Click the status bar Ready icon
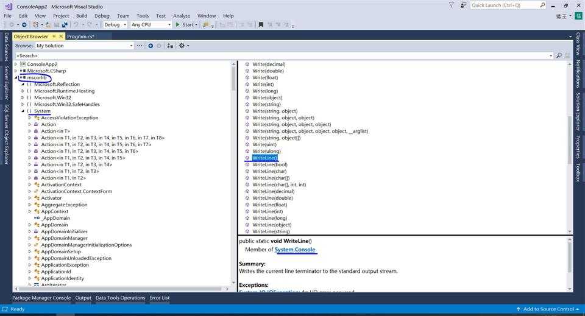Screen dimensions: 585x316 [5, 309]
